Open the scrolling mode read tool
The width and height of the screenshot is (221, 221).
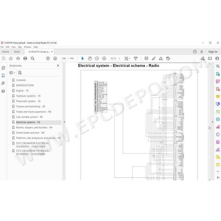135,58
